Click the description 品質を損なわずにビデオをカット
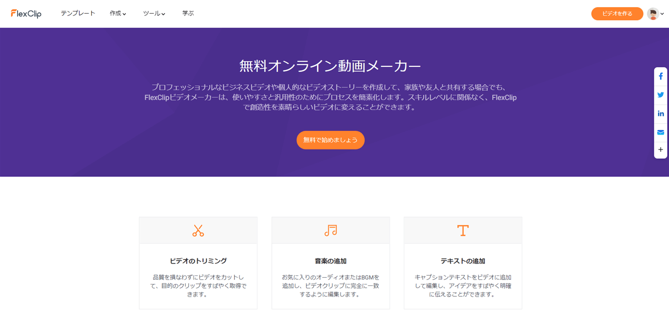 pos(198,286)
